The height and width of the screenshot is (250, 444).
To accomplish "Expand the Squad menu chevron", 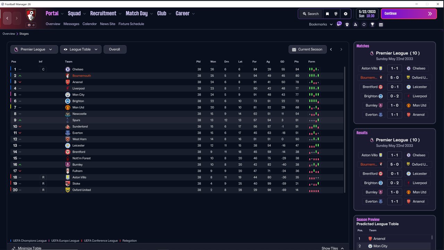I will [84, 14].
